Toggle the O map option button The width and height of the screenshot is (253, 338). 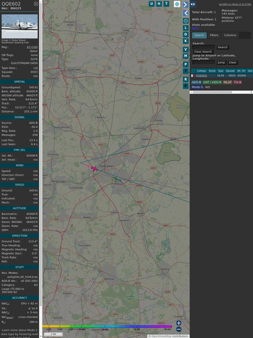pyautogui.click(x=185, y=34)
